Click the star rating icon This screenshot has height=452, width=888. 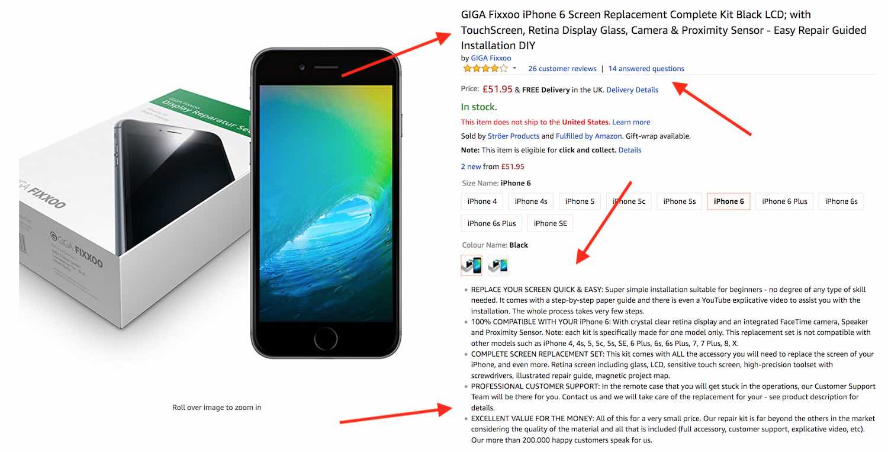pyautogui.click(x=485, y=69)
